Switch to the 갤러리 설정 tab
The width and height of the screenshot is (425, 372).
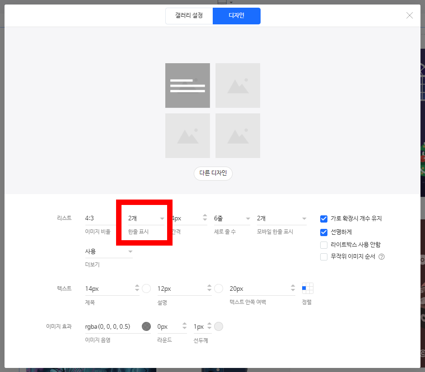pos(189,16)
